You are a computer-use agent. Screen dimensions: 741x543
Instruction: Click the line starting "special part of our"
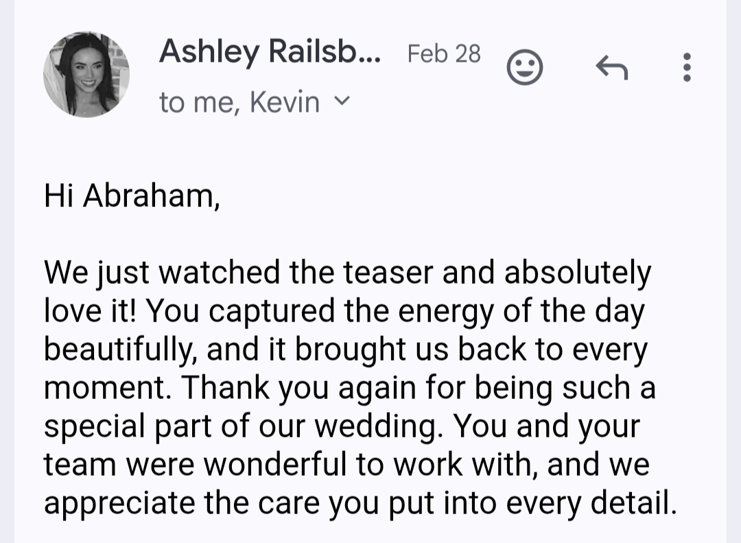(342, 426)
